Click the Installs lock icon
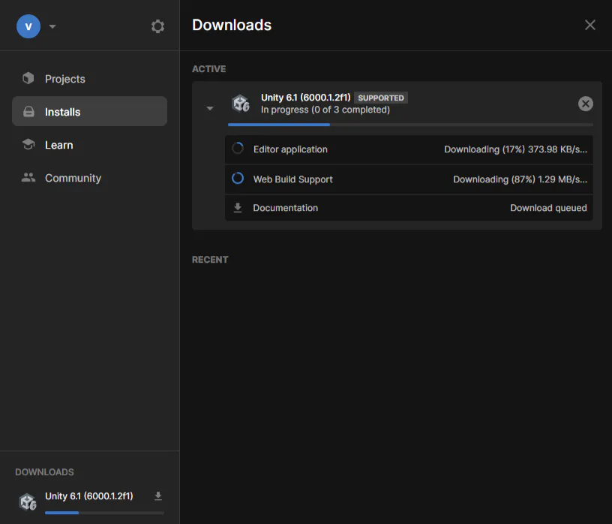Viewport: 612px width, 524px height. click(28, 112)
